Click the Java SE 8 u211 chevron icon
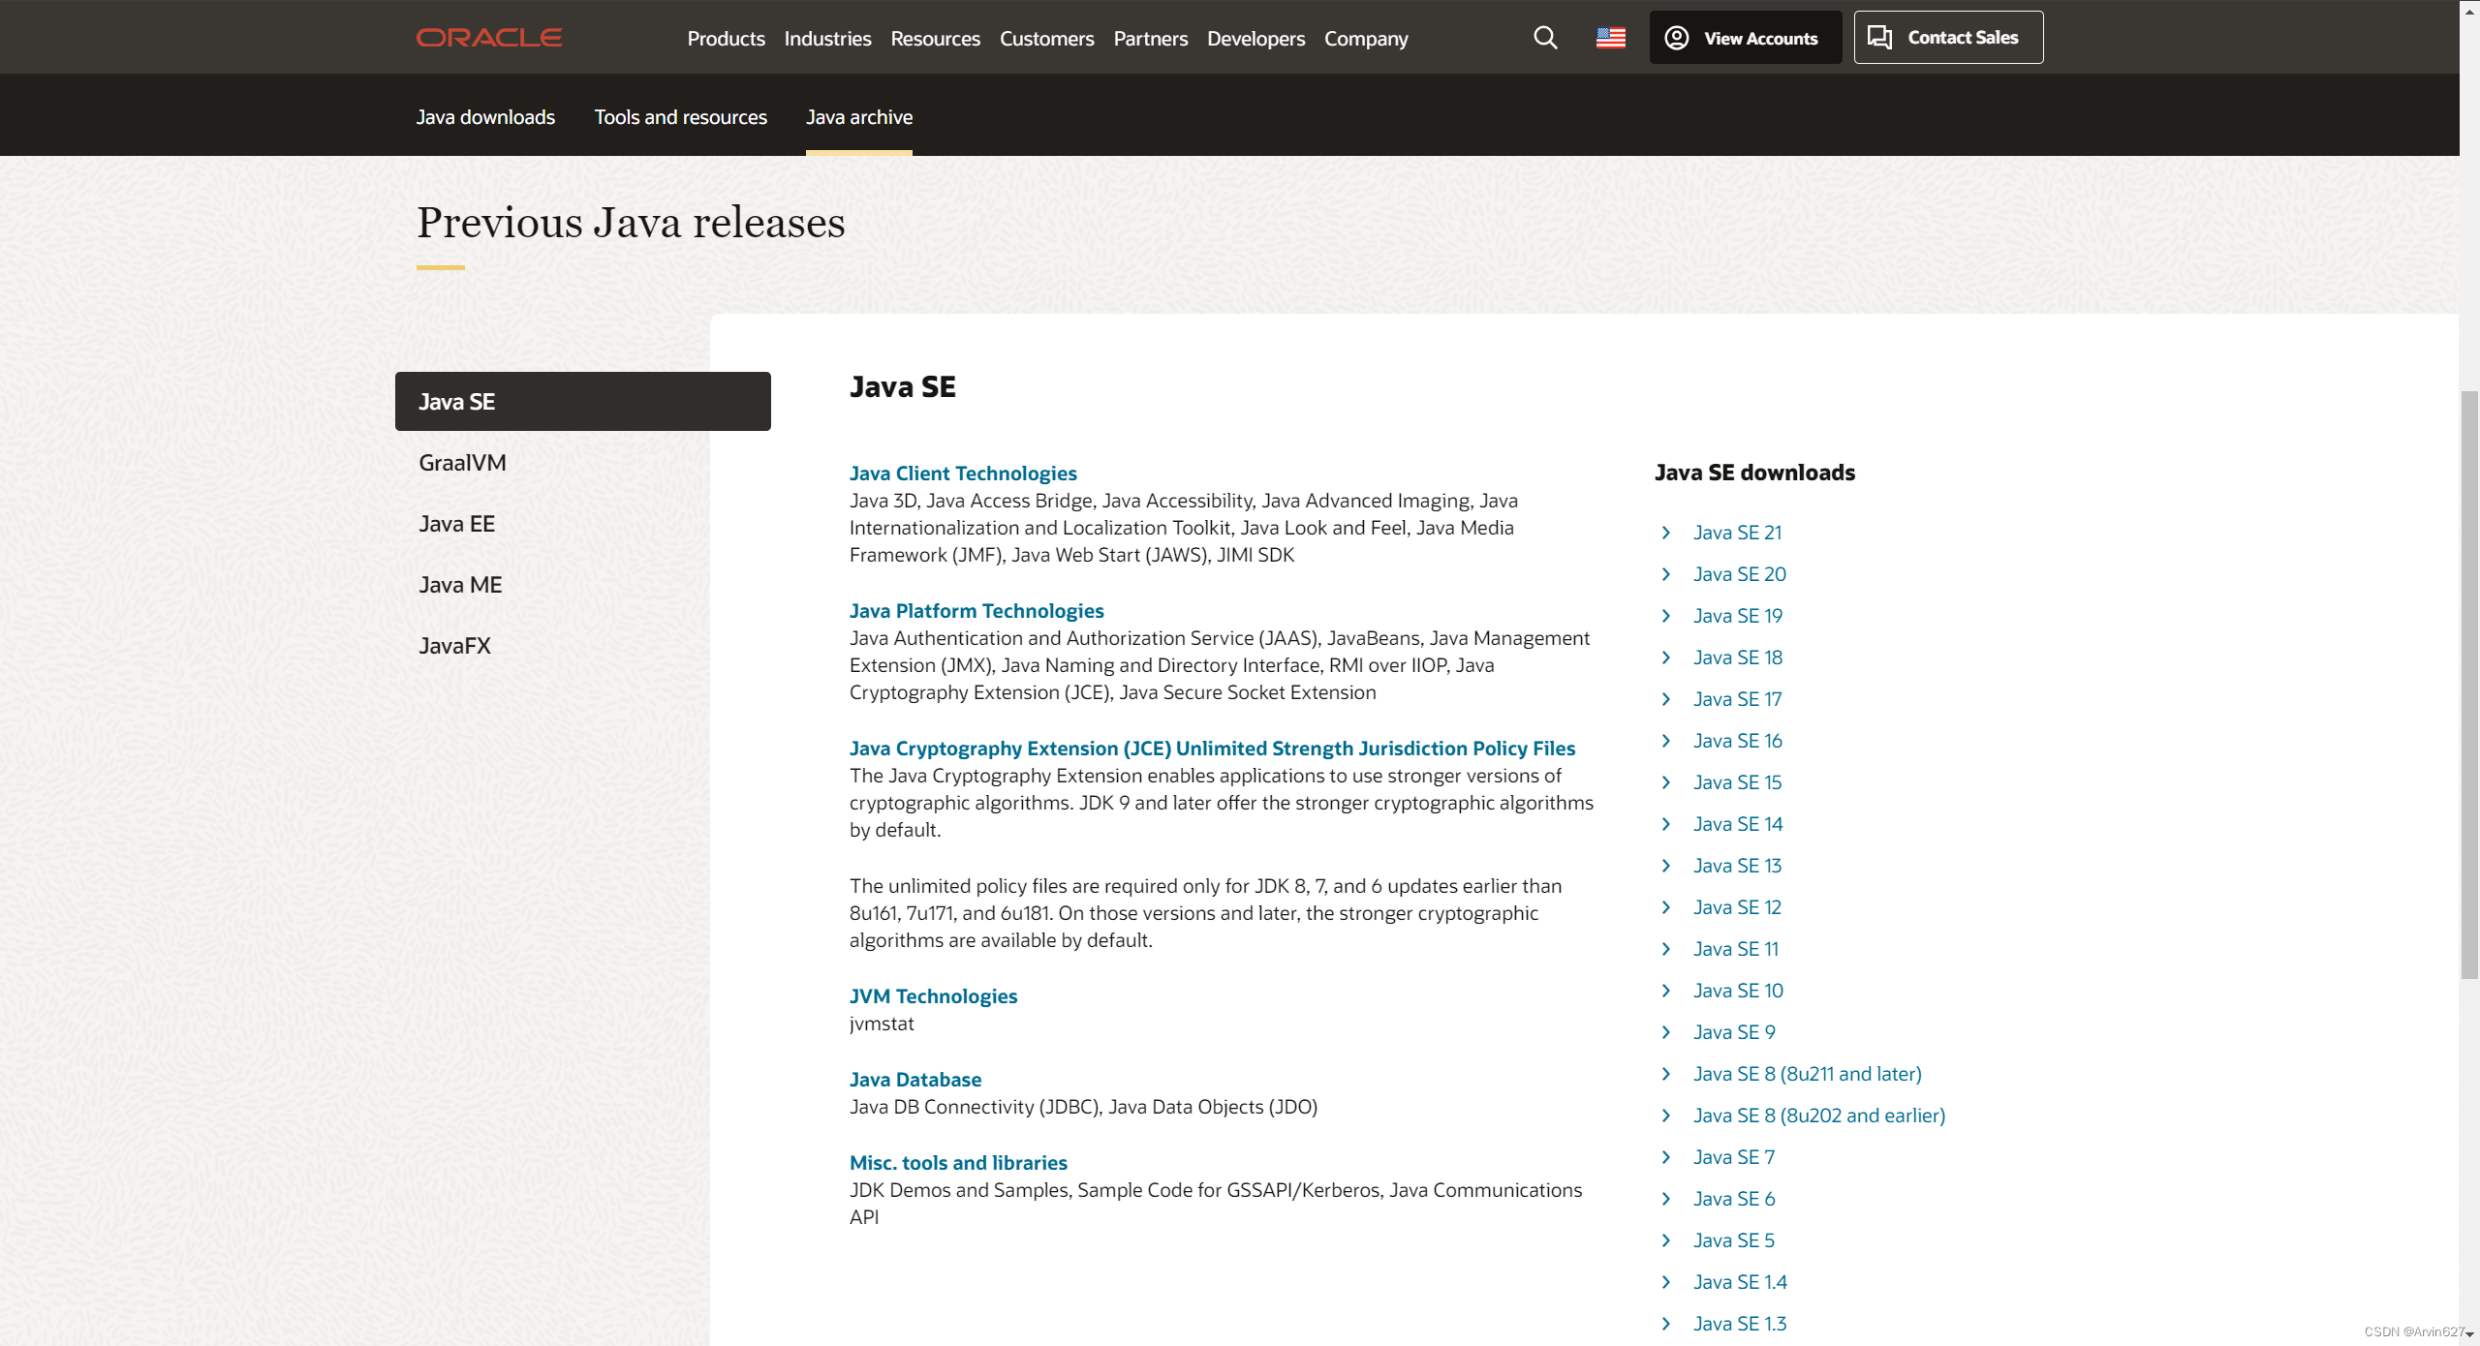Viewport: 2480px width, 1346px height. [x=1667, y=1073]
